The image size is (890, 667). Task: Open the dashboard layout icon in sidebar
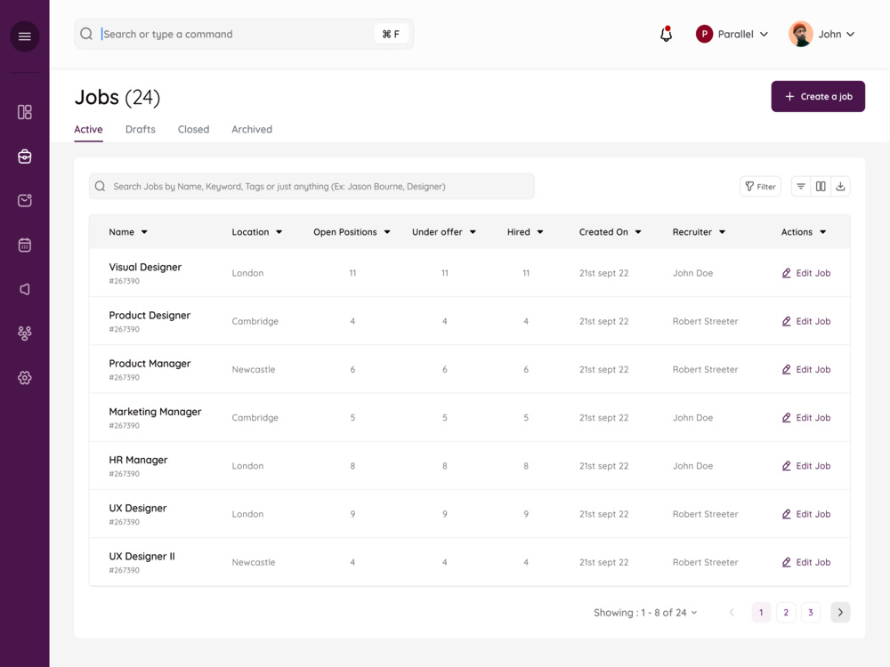[x=24, y=112]
